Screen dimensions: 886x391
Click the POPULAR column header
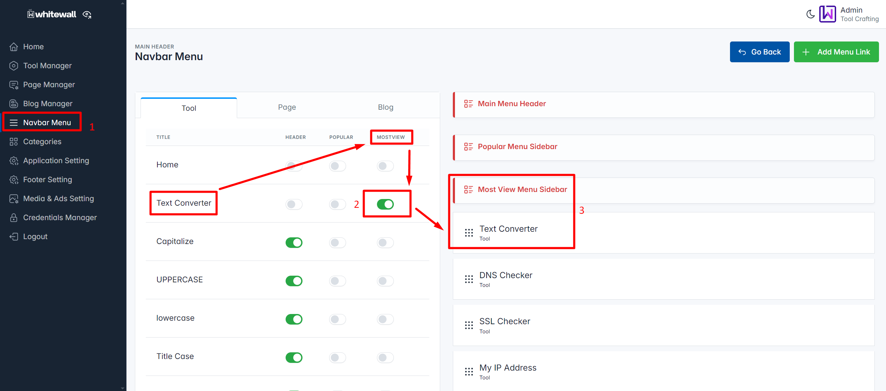pyautogui.click(x=341, y=137)
